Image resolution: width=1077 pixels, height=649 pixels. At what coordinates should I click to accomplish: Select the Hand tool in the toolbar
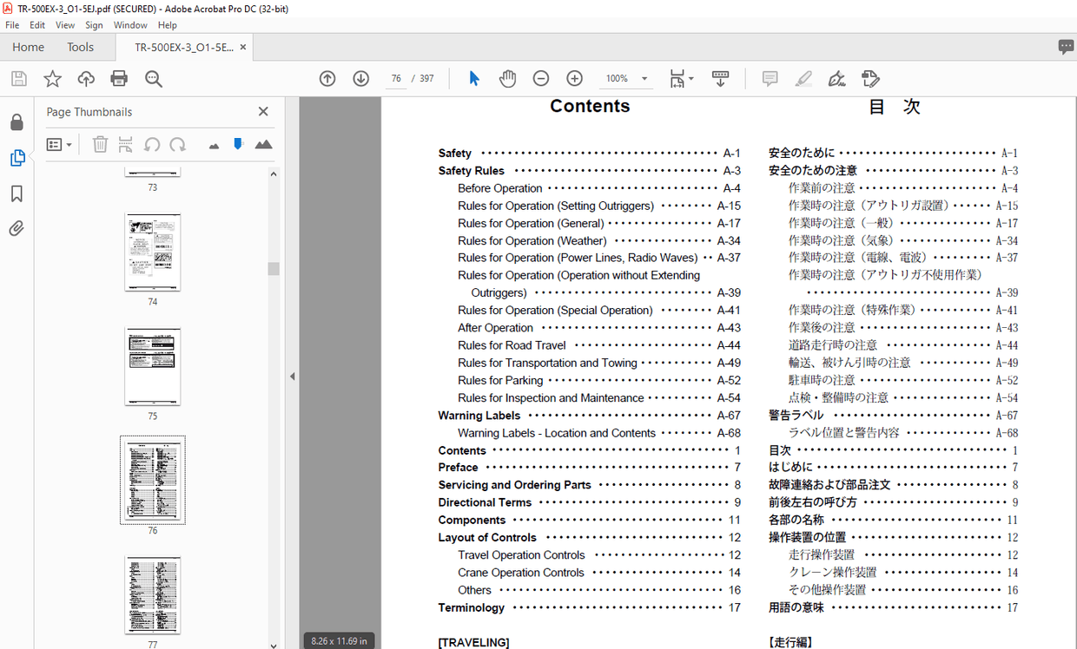[507, 78]
